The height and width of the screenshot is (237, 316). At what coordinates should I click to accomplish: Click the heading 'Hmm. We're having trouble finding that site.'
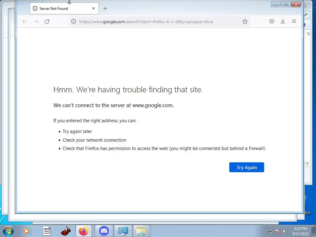click(x=128, y=90)
